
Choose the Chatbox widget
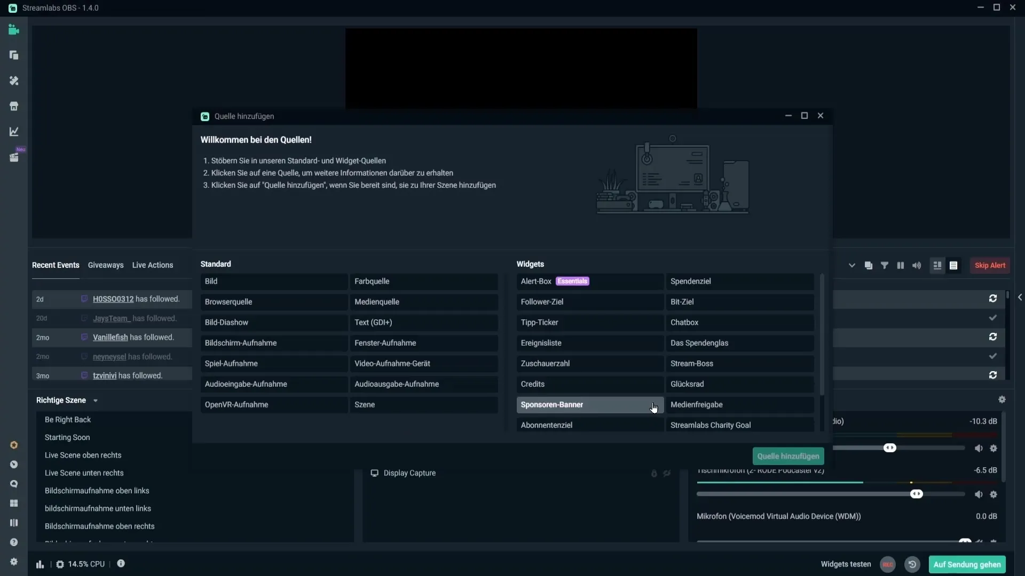[740, 323]
